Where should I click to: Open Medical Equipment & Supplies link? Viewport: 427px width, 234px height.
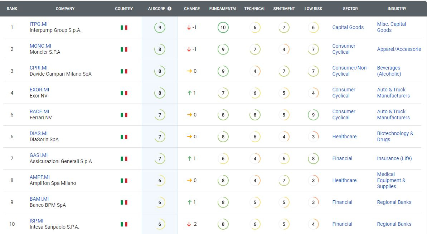[x=391, y=180]
